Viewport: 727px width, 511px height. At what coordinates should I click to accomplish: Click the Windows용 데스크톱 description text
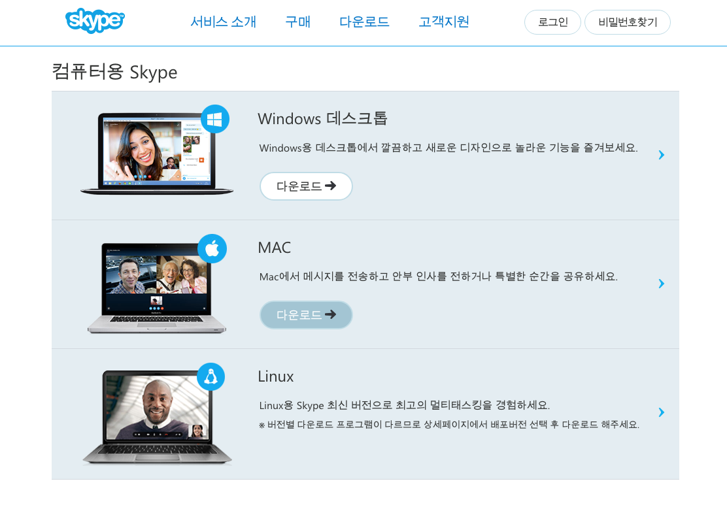(448, 148)
